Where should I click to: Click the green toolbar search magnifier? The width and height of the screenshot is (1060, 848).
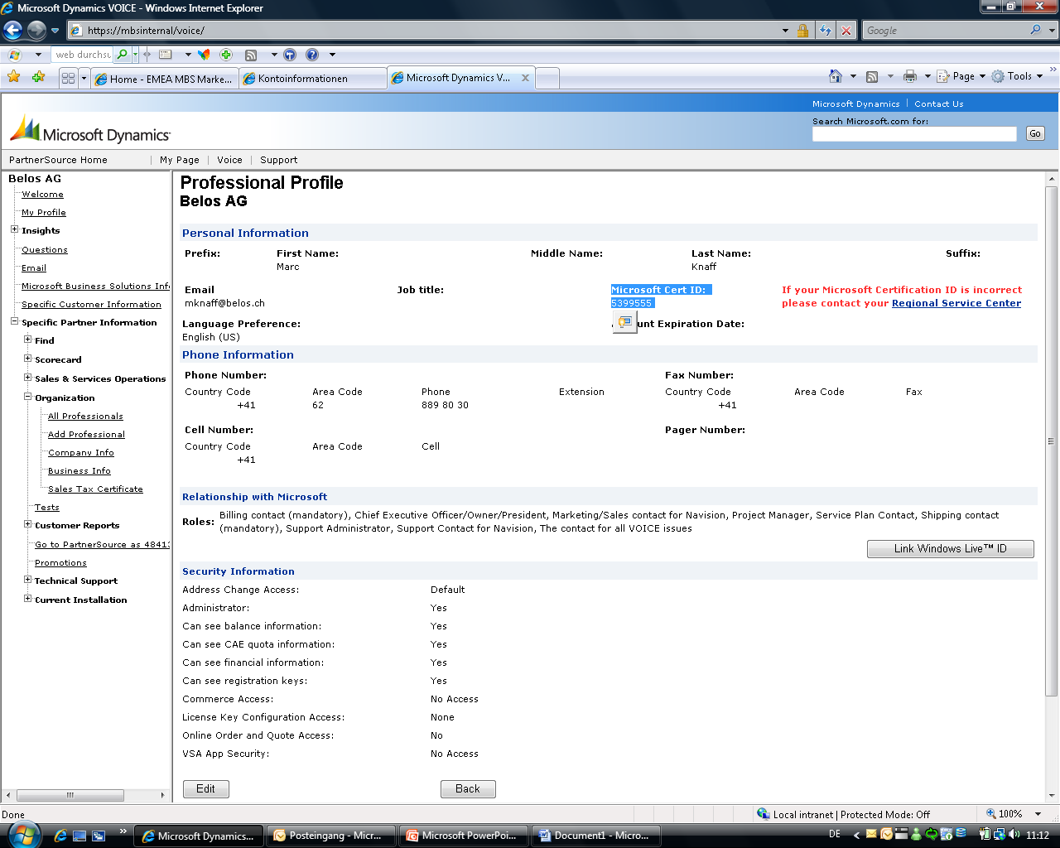[123, 55]
